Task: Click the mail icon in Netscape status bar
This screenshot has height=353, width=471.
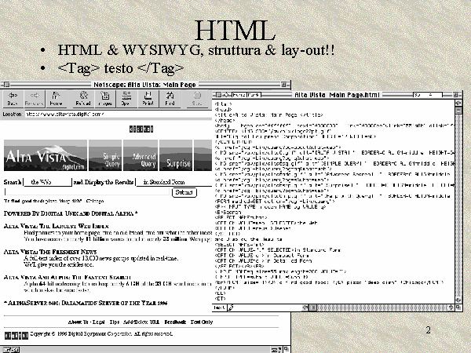Action: point(276,350)
